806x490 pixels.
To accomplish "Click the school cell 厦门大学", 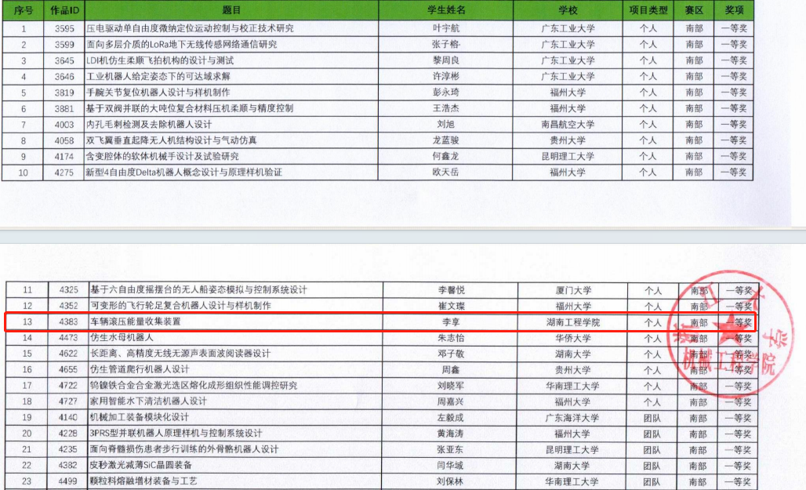I will [x=572, y=290].
